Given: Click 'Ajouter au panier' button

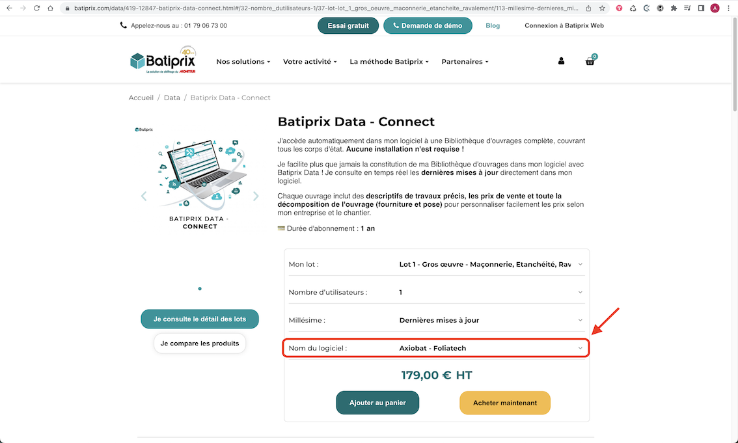Looking at the screenshot, I should [x=377, y=403].
